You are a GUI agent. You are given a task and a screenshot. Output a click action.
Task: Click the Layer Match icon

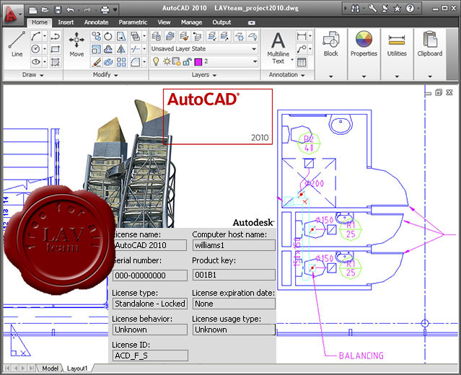tap(184, 36)
